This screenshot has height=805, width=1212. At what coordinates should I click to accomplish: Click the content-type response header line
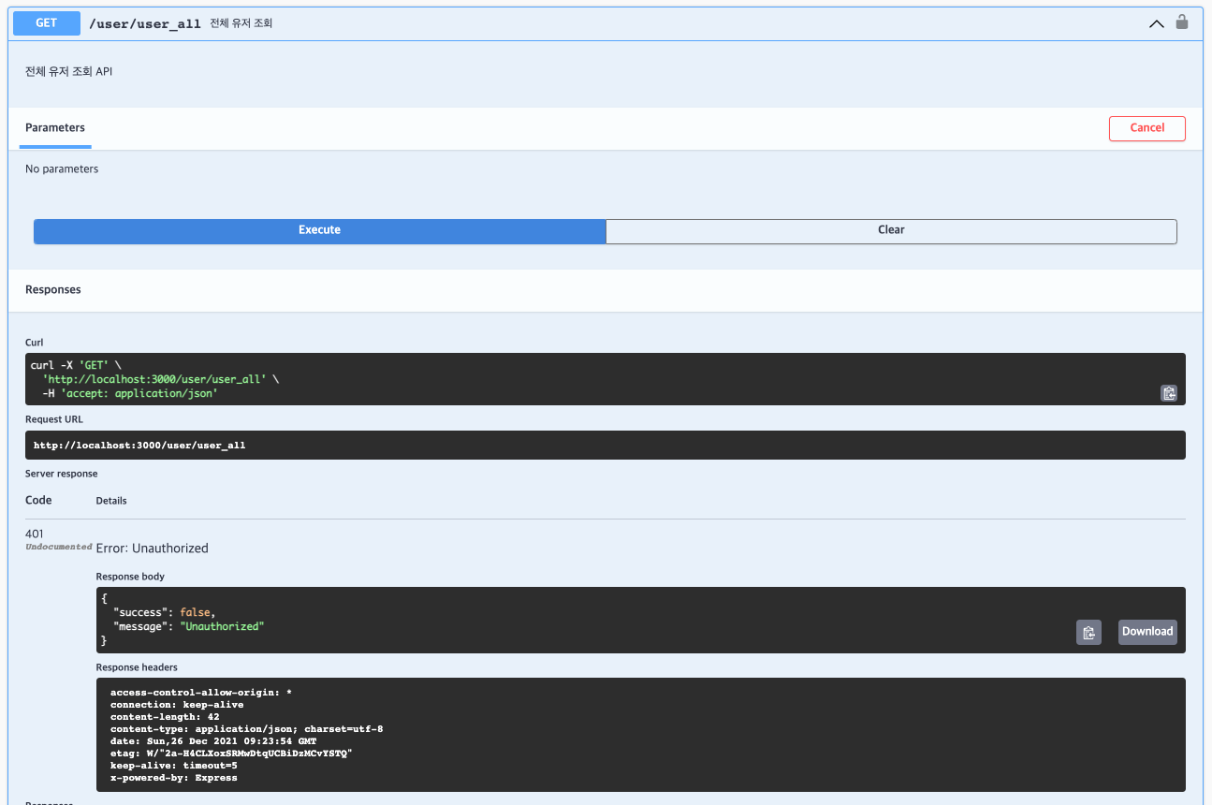(x=247, y=728)
